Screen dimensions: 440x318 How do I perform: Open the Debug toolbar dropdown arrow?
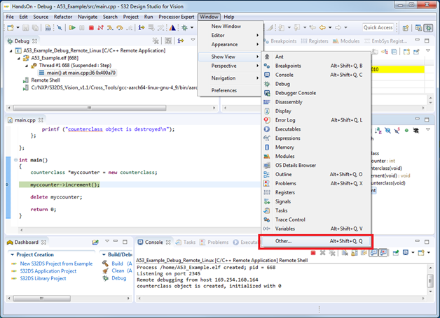[192, 28]
